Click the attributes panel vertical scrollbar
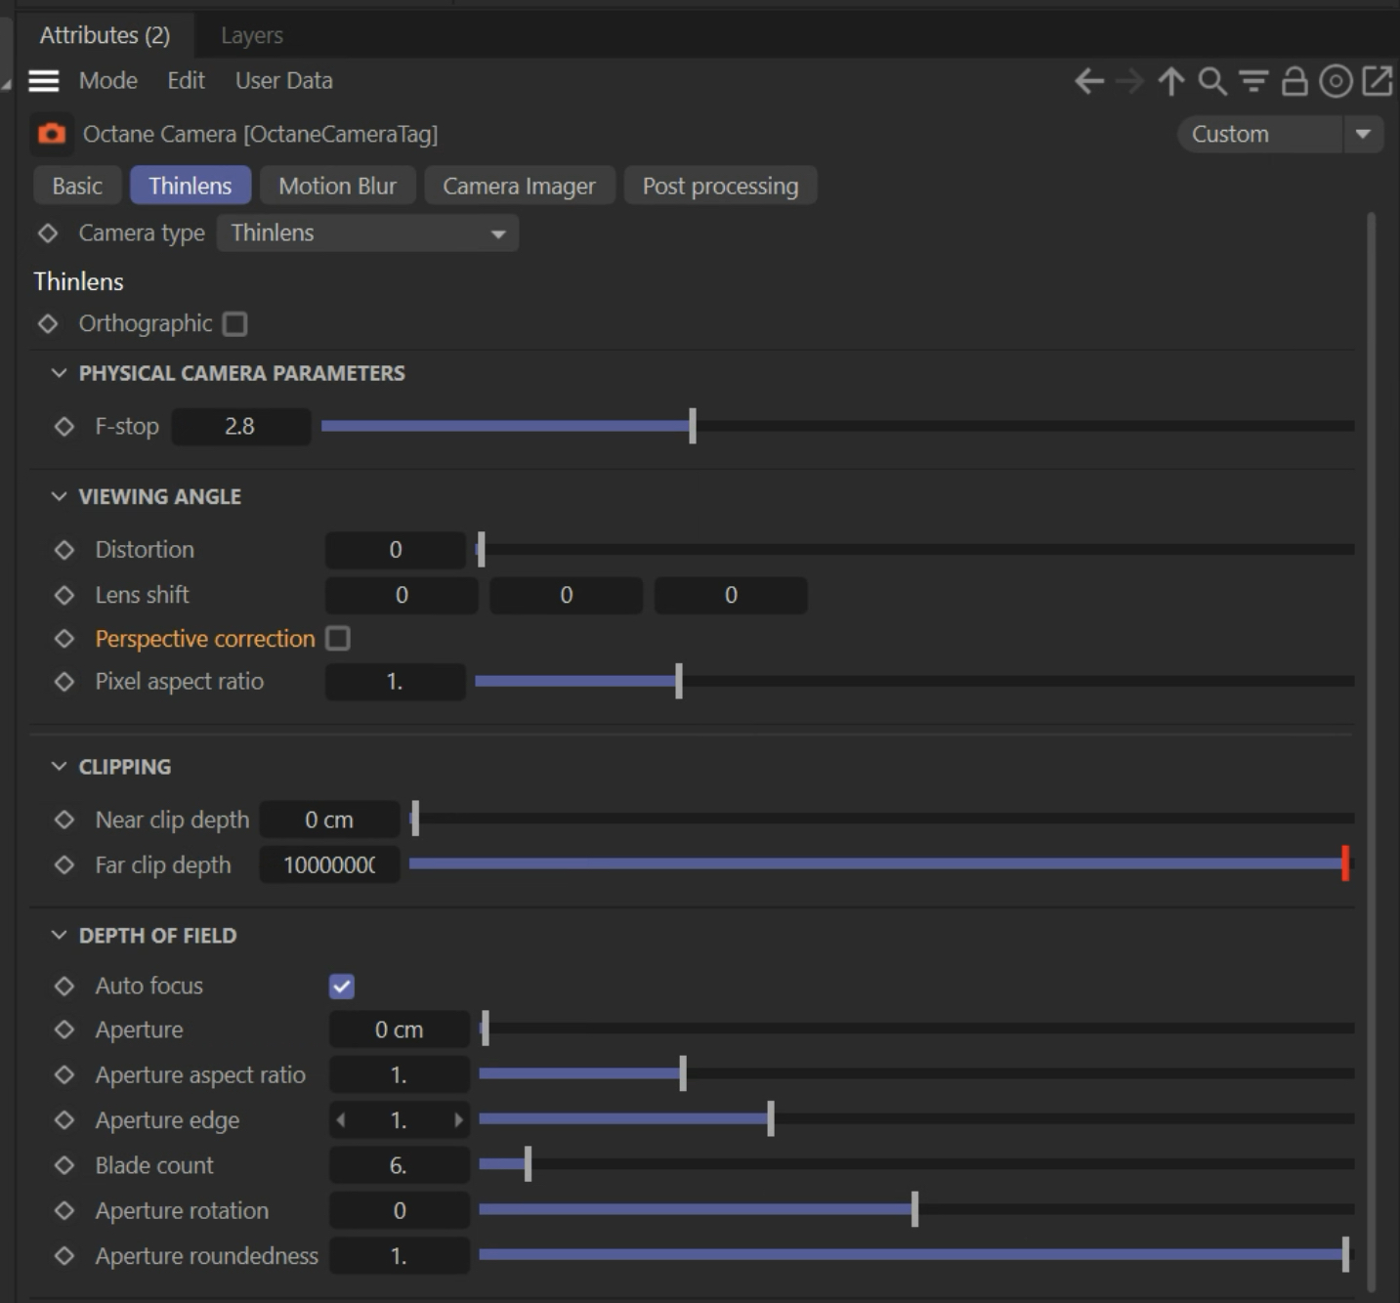 pyautogui.click(x=1371, y=752)
